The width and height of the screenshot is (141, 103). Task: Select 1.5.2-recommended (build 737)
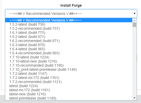[69, 29]
